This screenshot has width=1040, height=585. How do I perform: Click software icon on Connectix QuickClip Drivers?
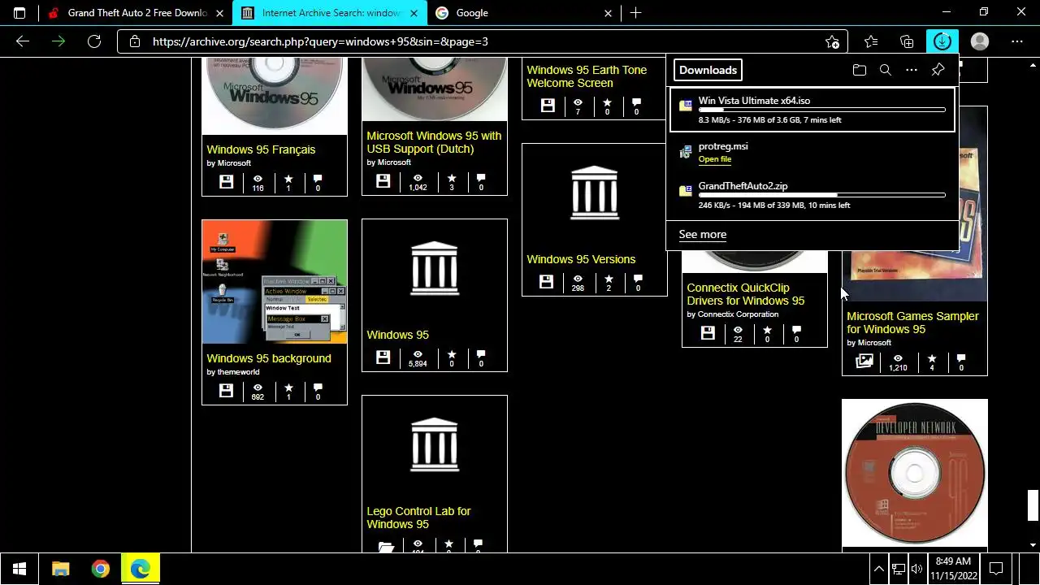coord(708,333)
